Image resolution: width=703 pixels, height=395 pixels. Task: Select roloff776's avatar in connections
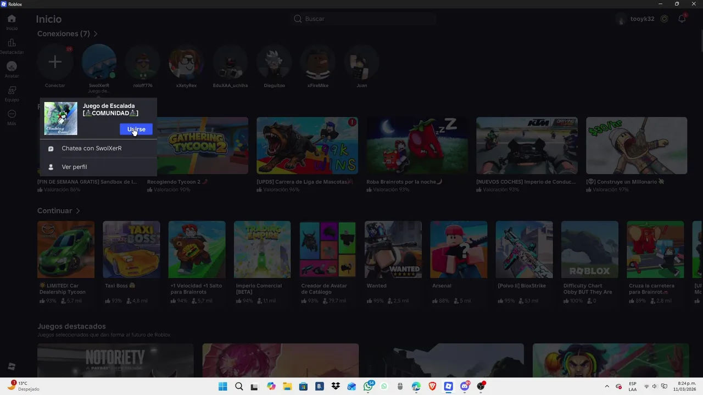point(143,62)
